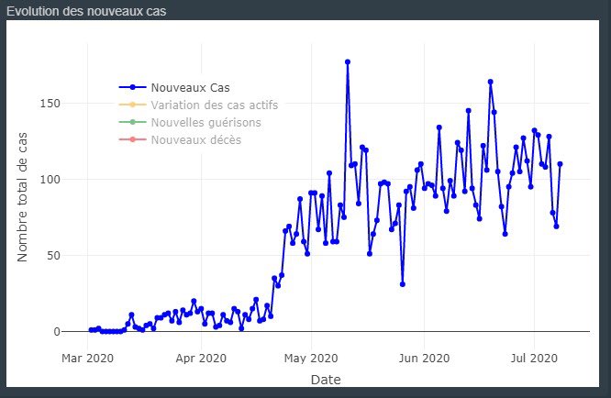Click the red Nouveaux décès legend marker
Screen dimensions: 611x398
[132, 139]
